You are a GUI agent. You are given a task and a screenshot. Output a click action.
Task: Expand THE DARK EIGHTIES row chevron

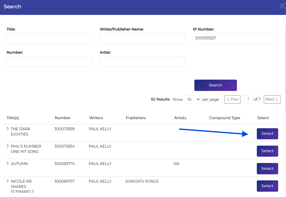pyautogui.click(x=8, y=129)
